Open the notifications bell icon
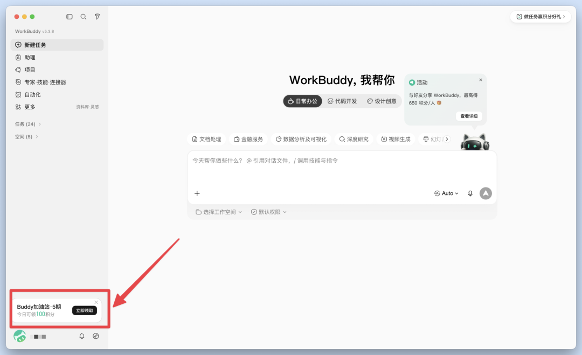The height and width of the screenshot is (355, 582). [x=82, y=336]
